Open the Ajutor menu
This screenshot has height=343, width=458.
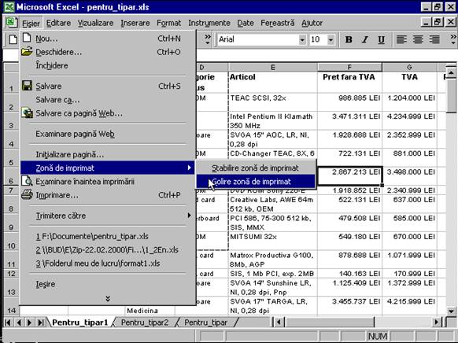pyautogui.click(x=312, y=23)
